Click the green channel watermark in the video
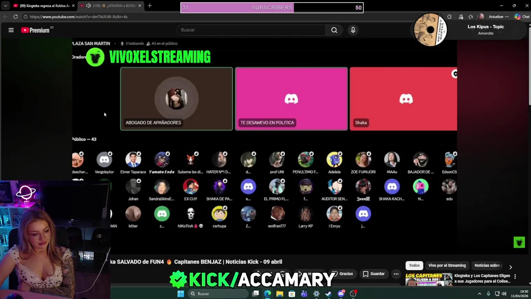This screenshot has height=299, width=531. pyautogui.click(x=519, y=242)
